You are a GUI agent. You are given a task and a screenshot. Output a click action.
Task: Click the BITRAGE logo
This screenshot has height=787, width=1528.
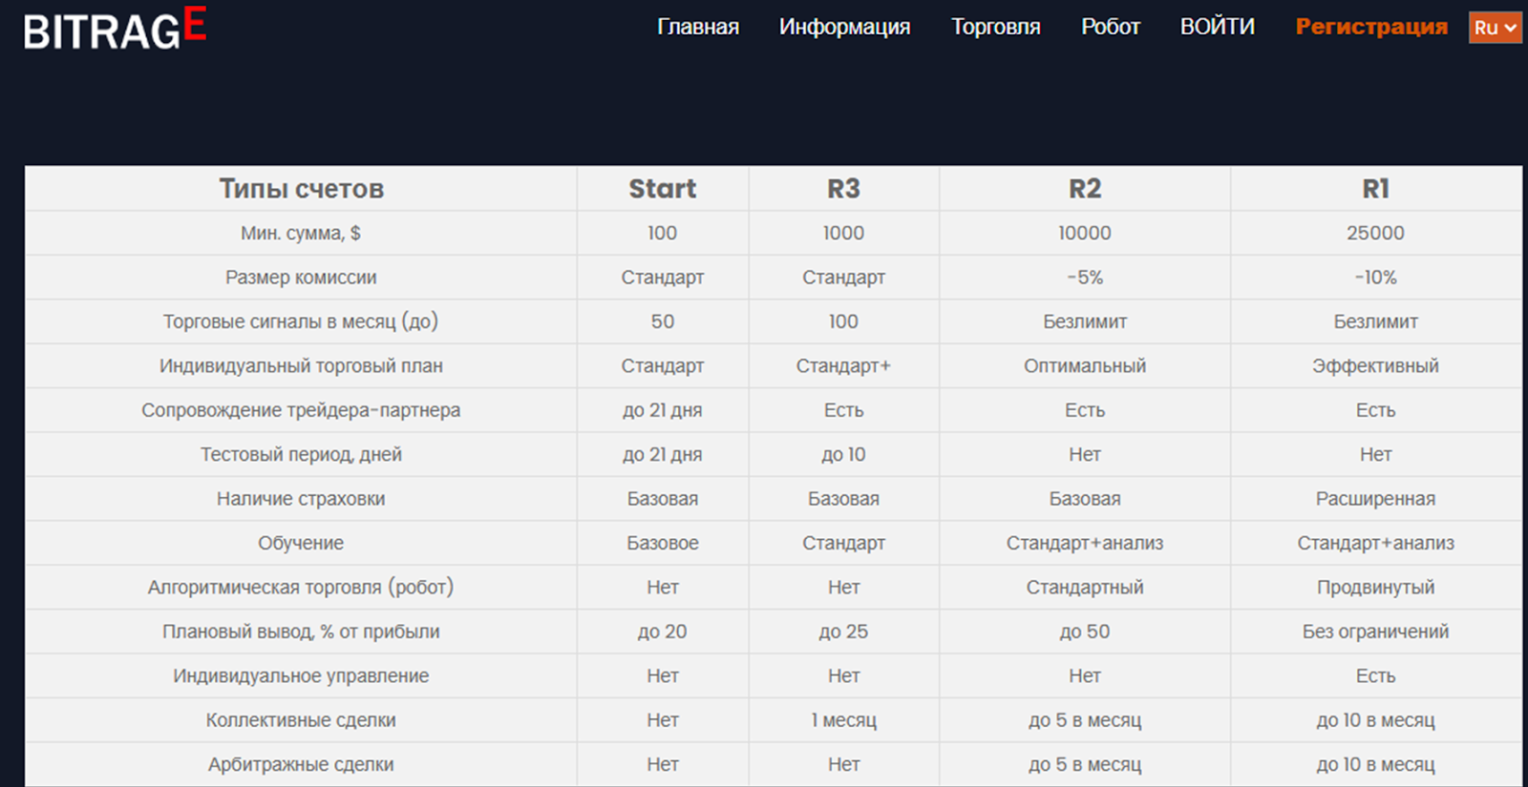click(115, 29)
